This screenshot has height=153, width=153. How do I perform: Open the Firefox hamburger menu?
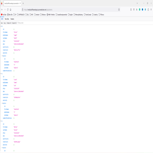tap(151, 9)
